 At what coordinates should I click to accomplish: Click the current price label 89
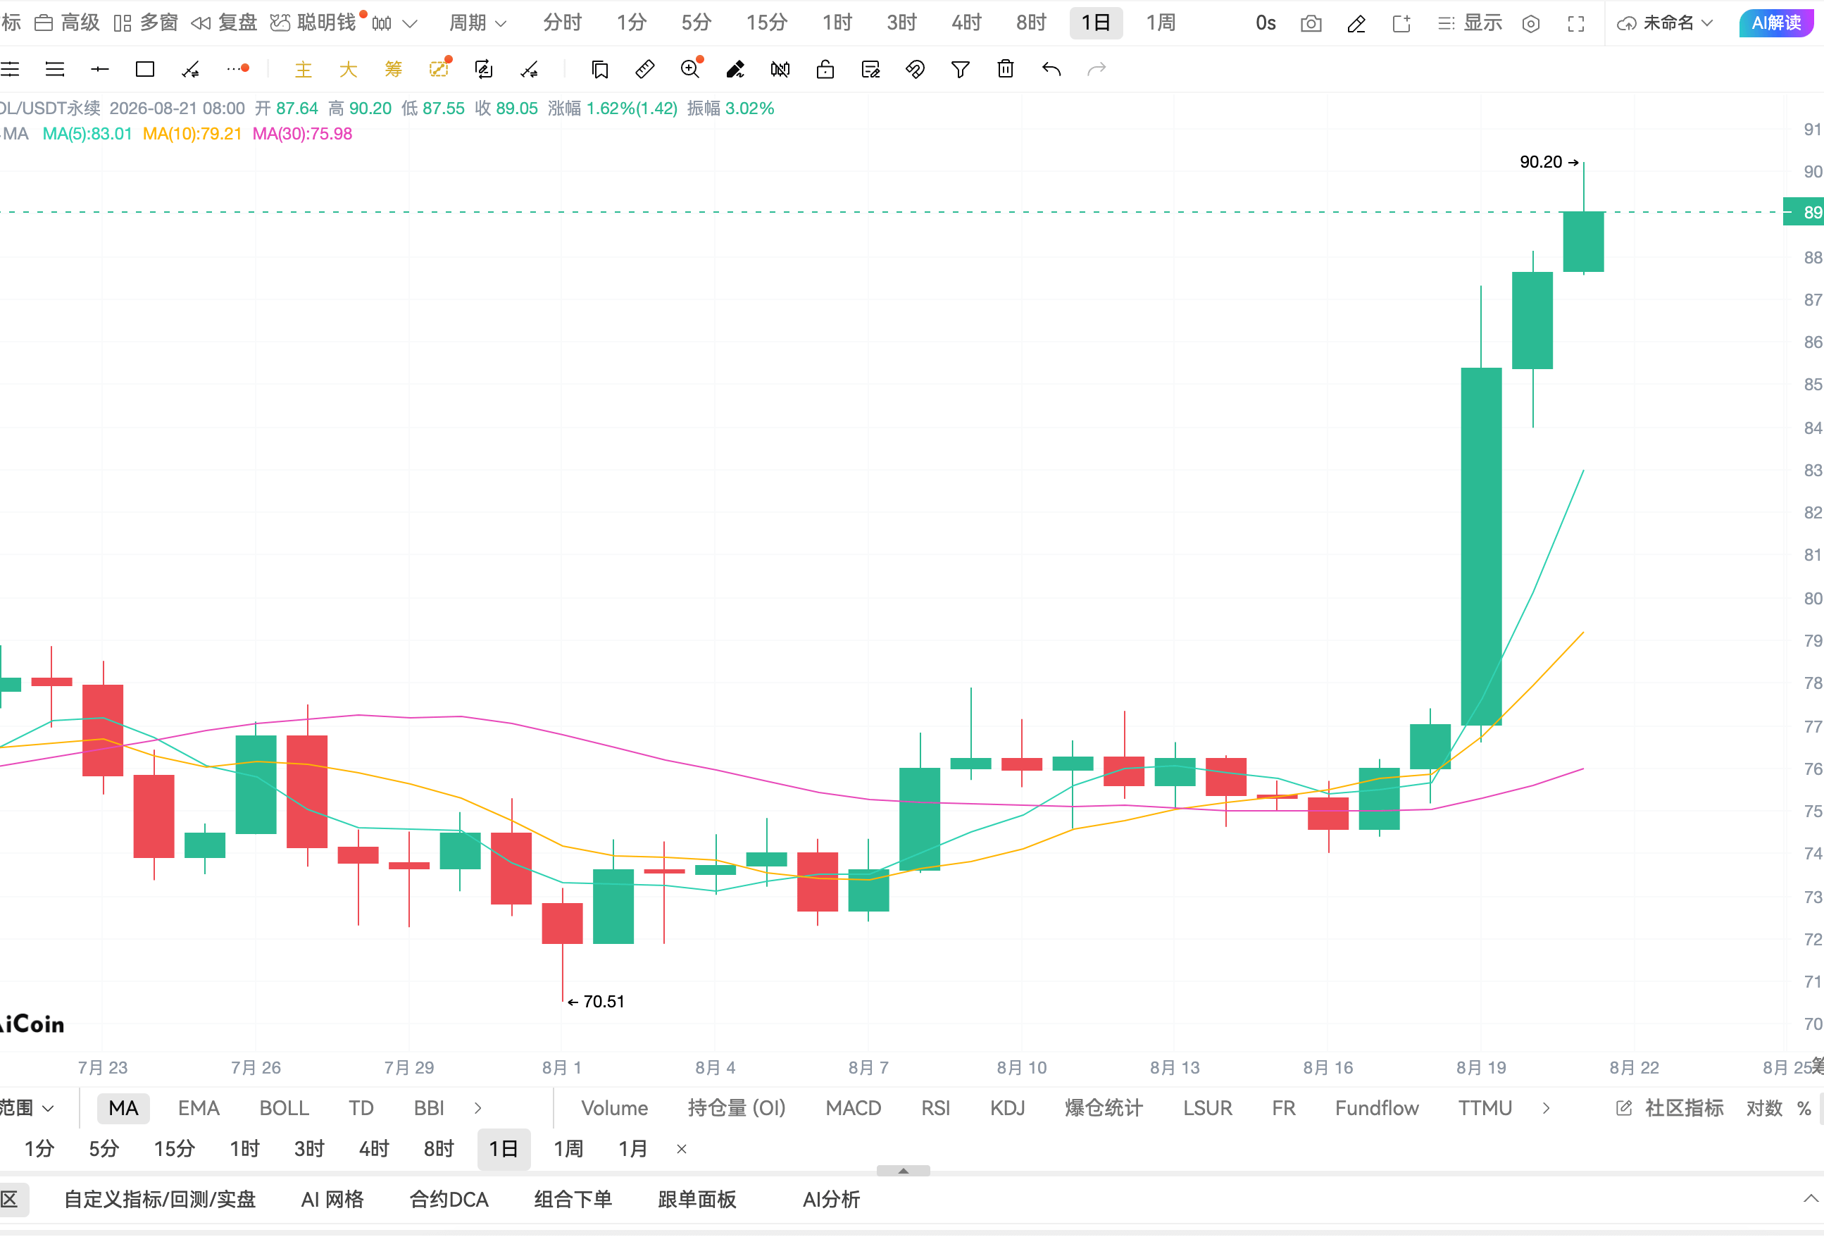[x=1804, y=212]
